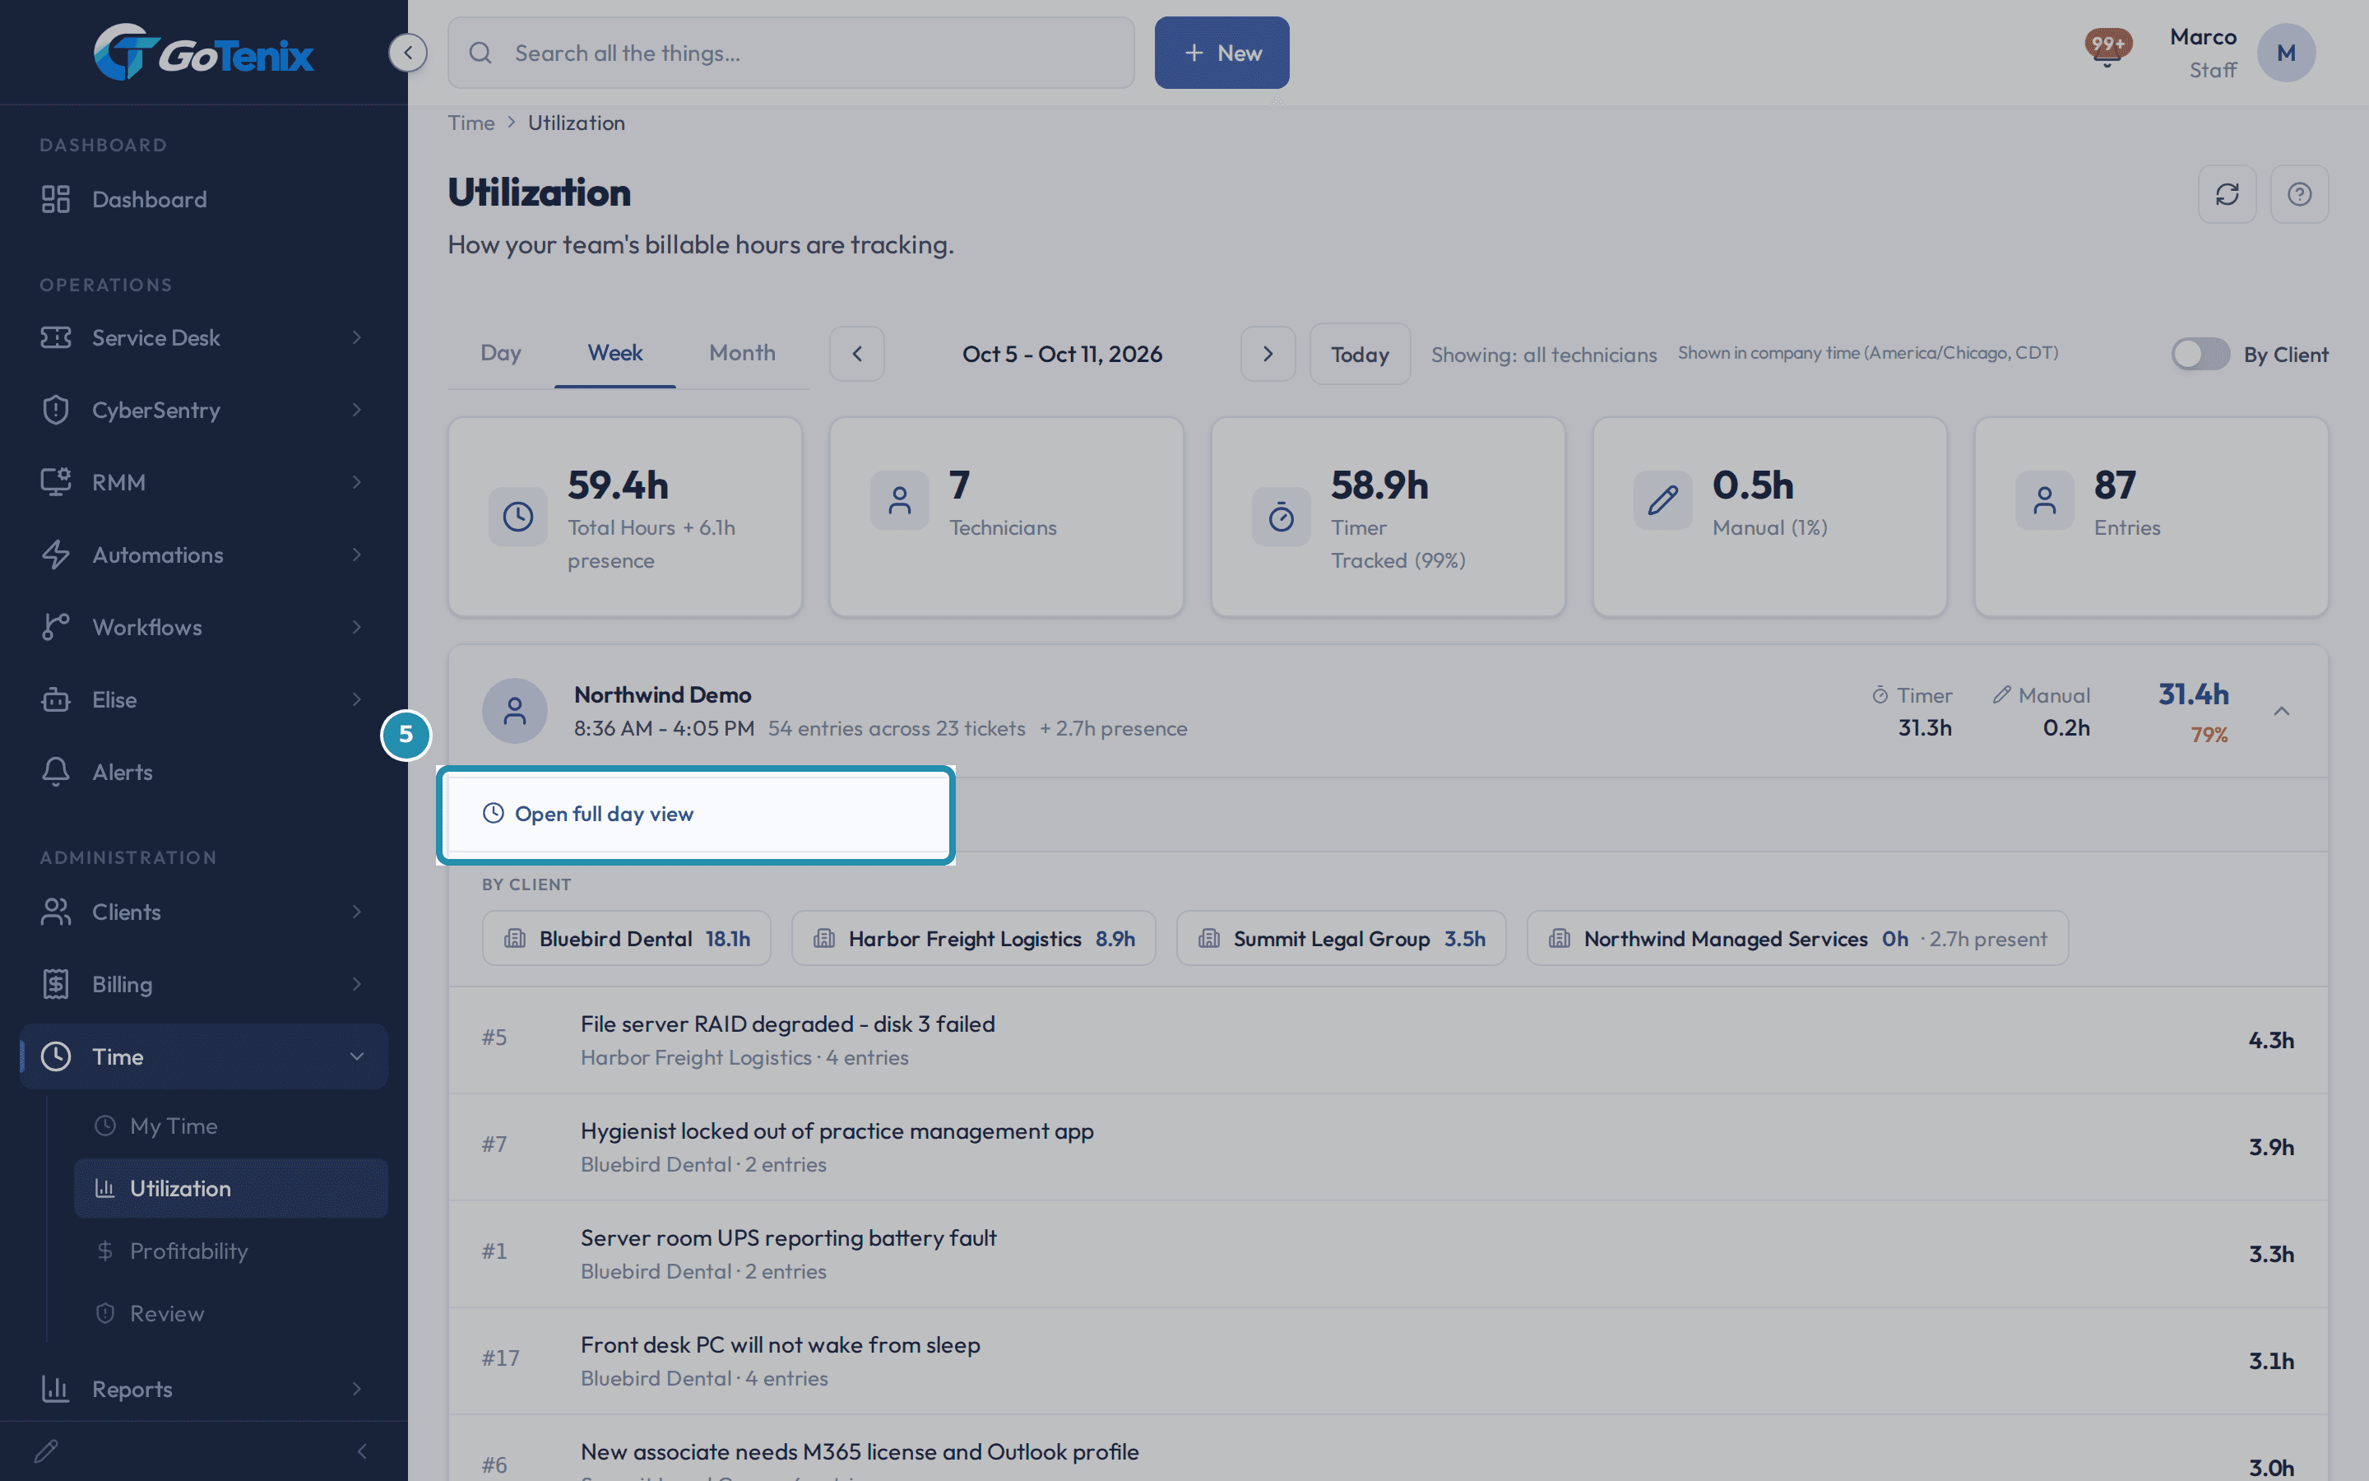Open the help question mark icon
Viewport: 2369px width, 1481px height.
coord(2300,194)
